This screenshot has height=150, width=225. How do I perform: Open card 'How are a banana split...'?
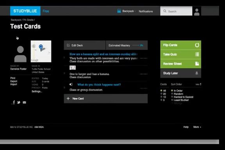point(103,54)
